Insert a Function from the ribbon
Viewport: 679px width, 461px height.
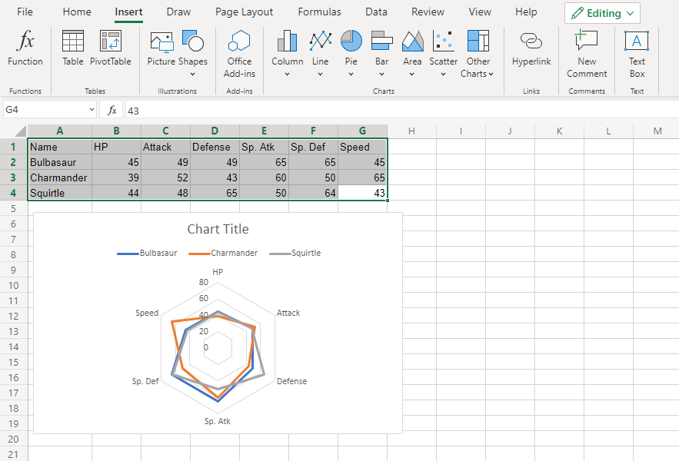pyautogui.click(x=25, y=49)
